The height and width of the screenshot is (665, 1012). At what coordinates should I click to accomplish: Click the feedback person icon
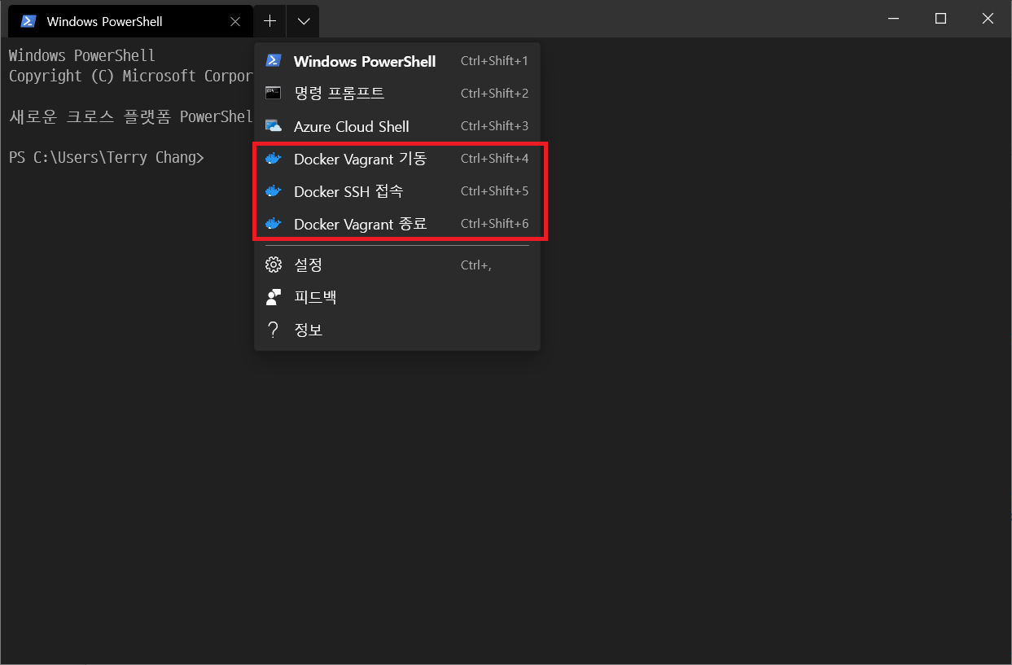click(x=274, y=297)
